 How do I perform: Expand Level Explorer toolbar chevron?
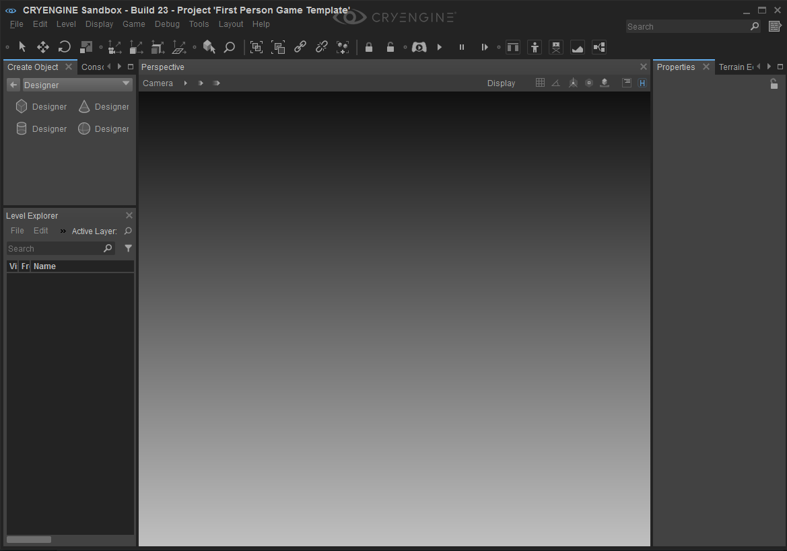pyautogui.click(x=63, y=231)
